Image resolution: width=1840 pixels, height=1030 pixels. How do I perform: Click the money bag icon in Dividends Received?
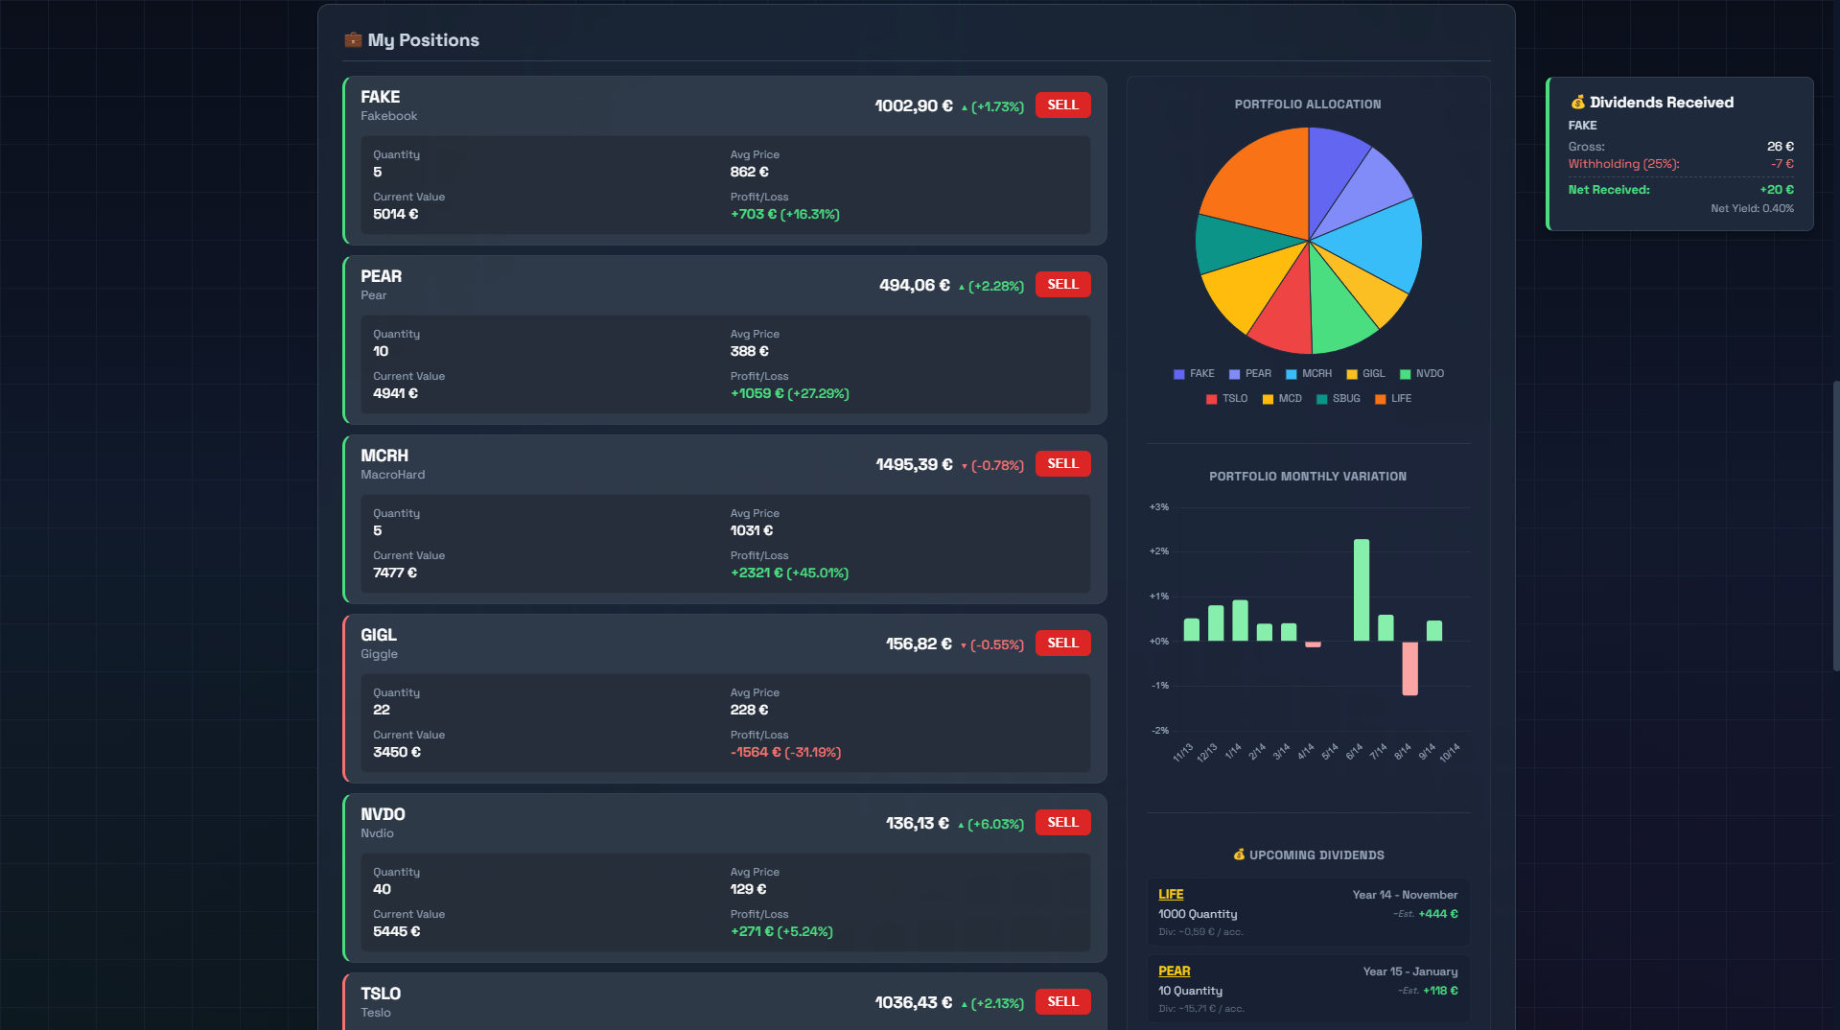click(x=1577, y=102)
